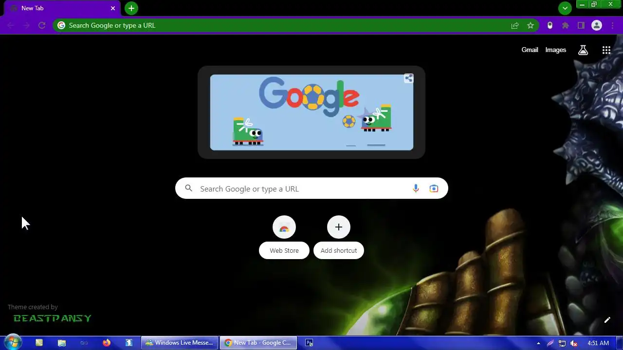Reload the page
The width and height of the screenshot is (623, 350).
pyautogui.click(x=42, y=25)
